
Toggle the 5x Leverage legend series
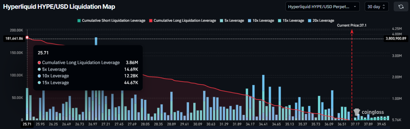232,20
